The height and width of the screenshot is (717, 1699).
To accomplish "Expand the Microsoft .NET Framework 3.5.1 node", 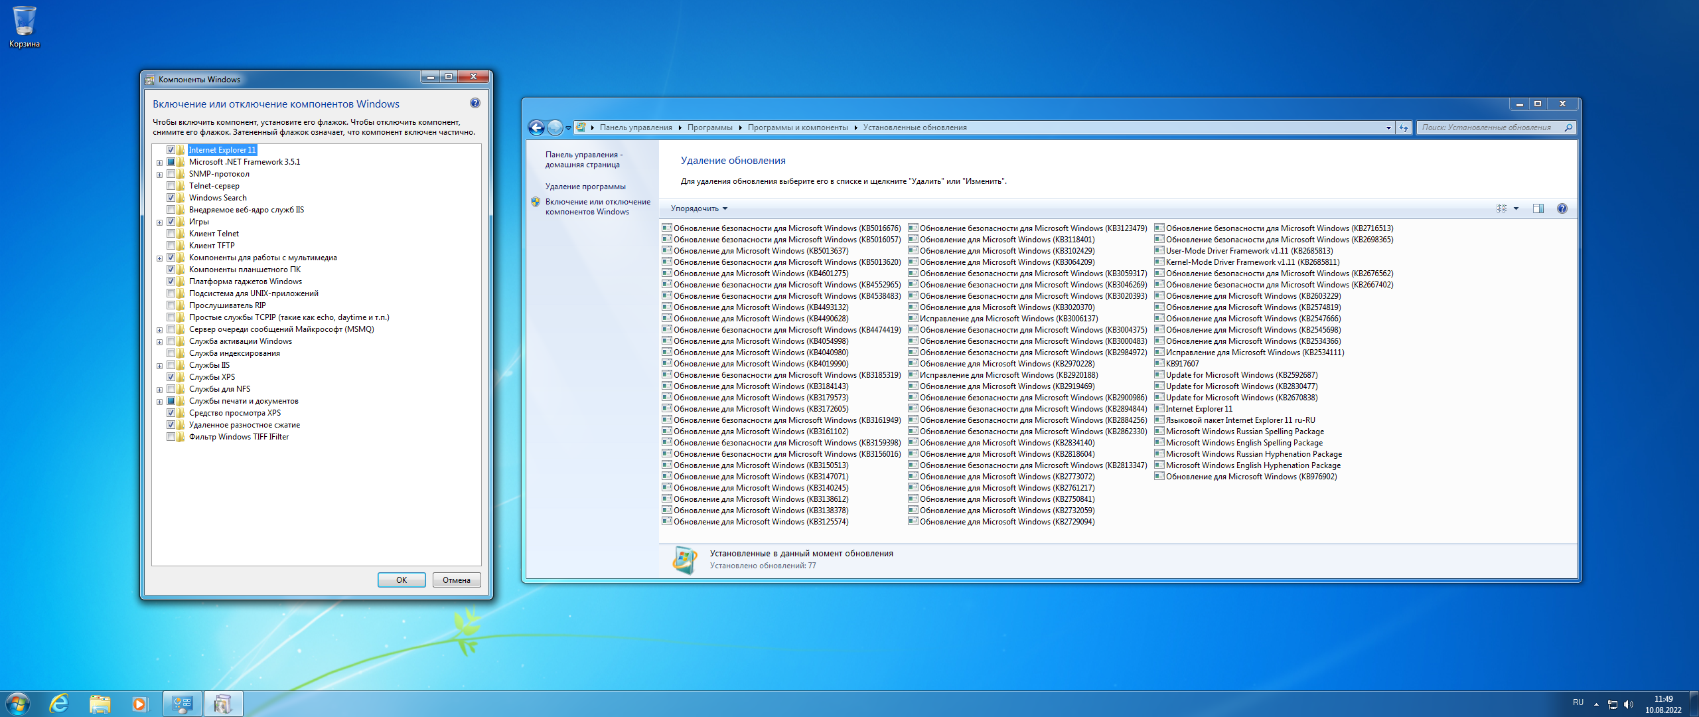I will tap(159, 163).
